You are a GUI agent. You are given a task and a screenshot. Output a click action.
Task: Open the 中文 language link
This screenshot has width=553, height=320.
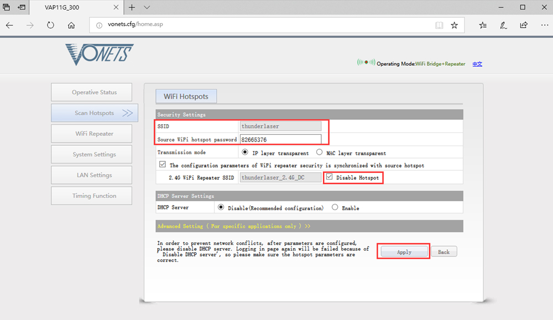pyautogui.click(x=477, y=64)
